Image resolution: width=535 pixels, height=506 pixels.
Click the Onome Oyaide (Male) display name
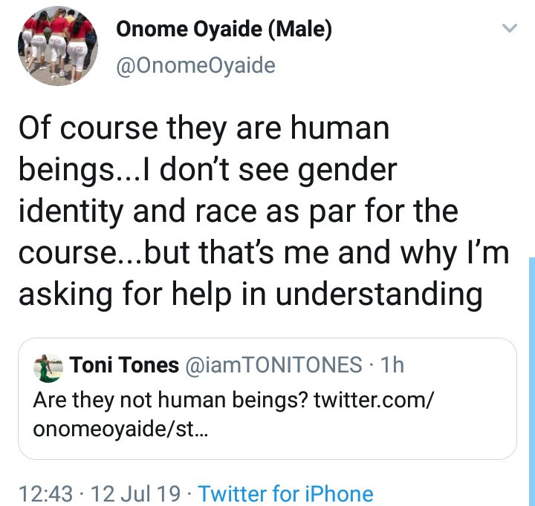coord(224,30)
